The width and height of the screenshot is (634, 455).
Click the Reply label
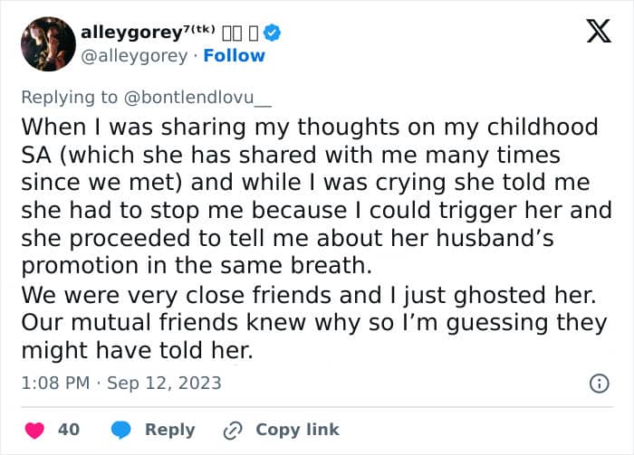[170, 430]
